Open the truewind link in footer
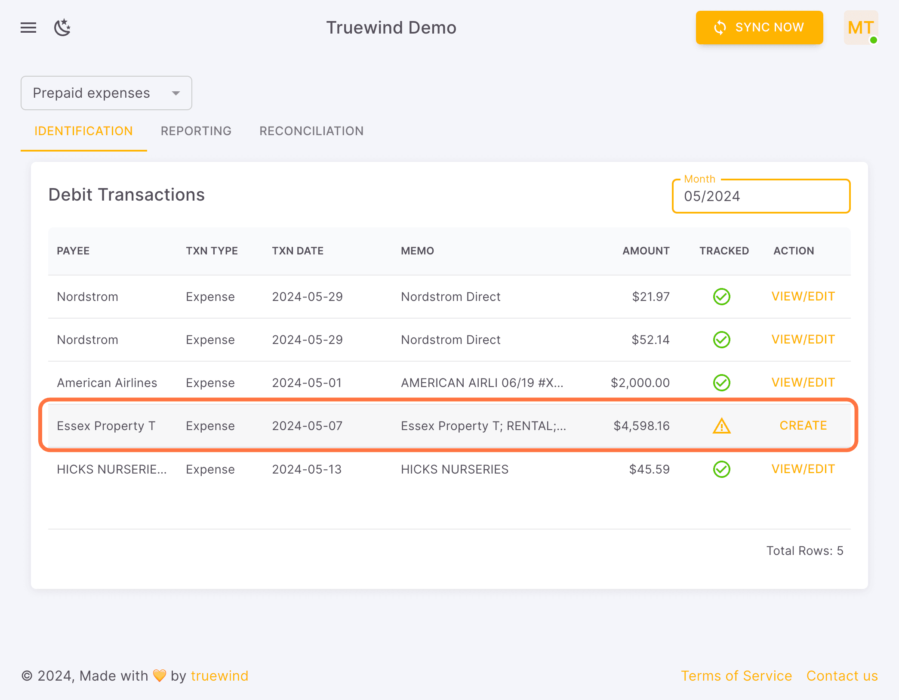Image resolution: width=899 pixels, height=700 pixels. pyautogui.click(x=219, y=676)
